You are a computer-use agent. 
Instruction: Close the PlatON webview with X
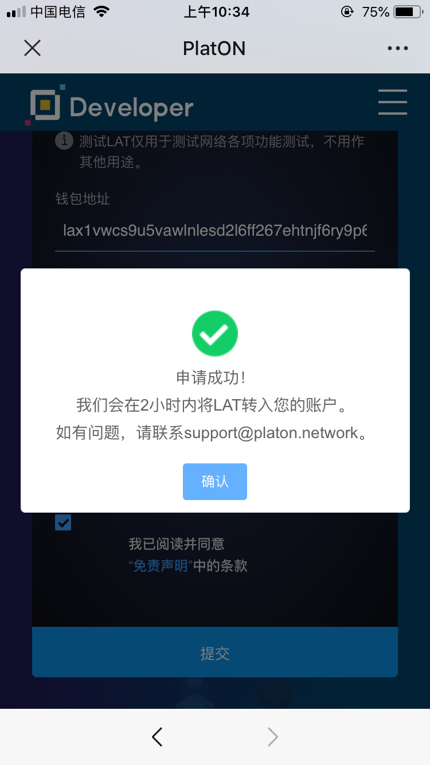33,48
